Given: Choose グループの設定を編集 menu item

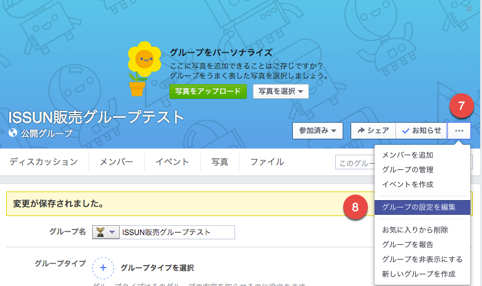Looking at the screenshot, I should (422, 207).
